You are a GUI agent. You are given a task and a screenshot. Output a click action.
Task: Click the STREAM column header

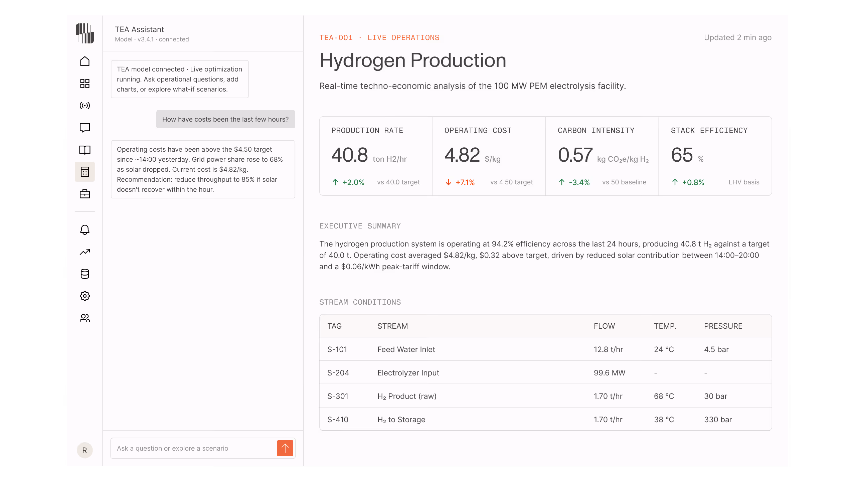point(392,326)
